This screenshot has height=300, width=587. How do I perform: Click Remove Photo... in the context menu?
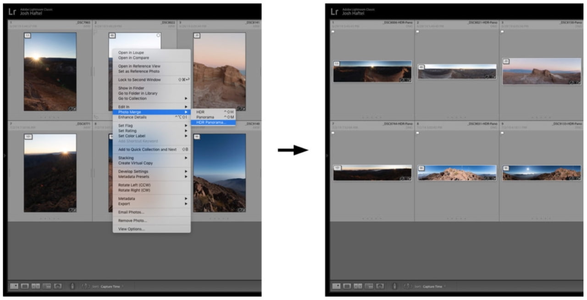tap(133, 220)
